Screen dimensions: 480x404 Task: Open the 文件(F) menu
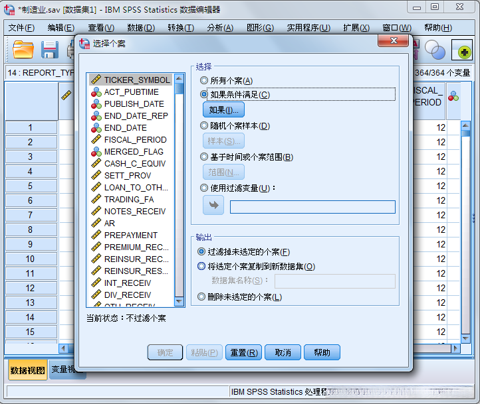click(21, 28)
